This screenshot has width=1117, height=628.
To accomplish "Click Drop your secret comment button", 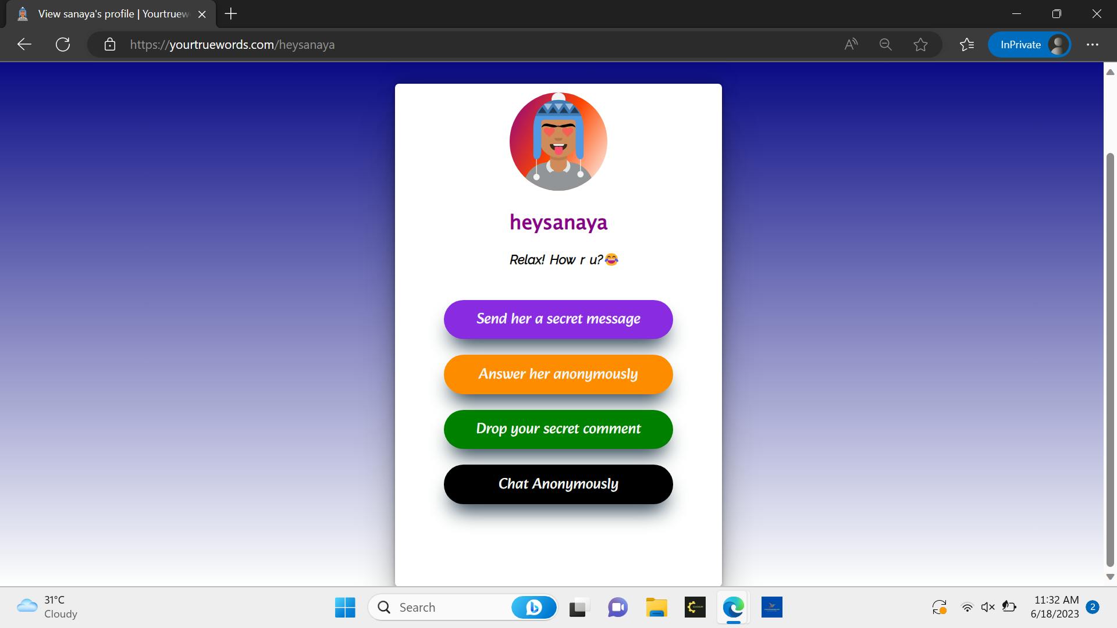I will pyautogui.click(x=558, y=429).
